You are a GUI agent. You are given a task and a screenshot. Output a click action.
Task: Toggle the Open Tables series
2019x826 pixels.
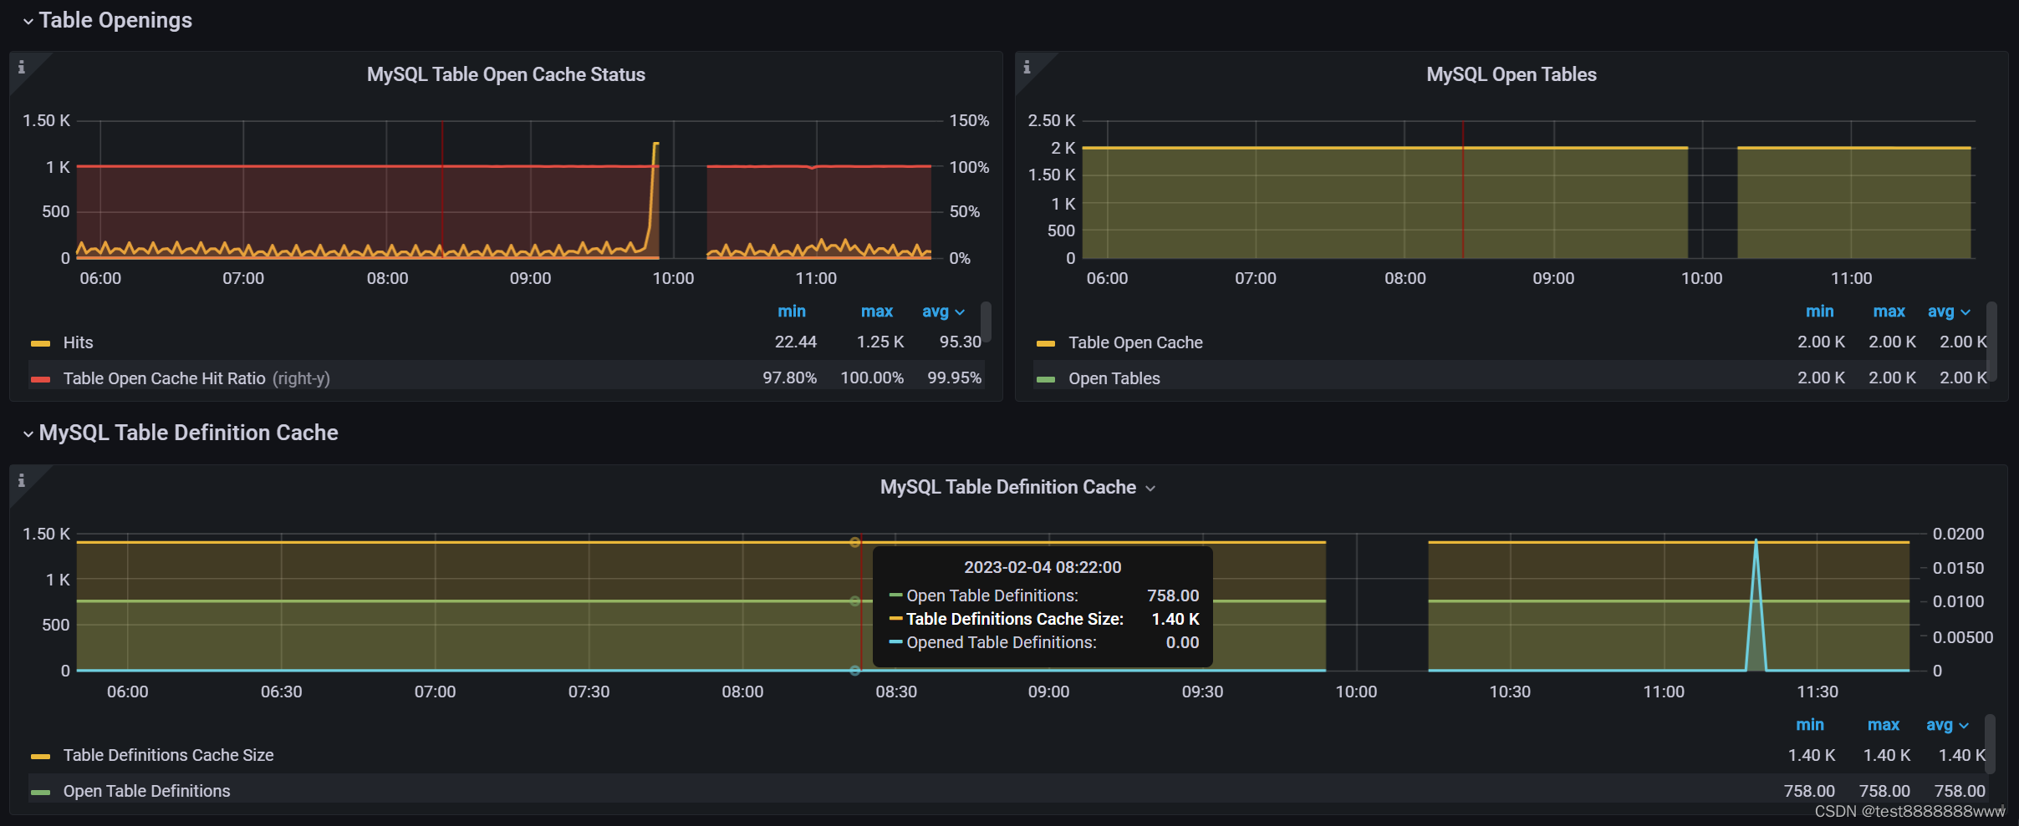coord(1114,378)
